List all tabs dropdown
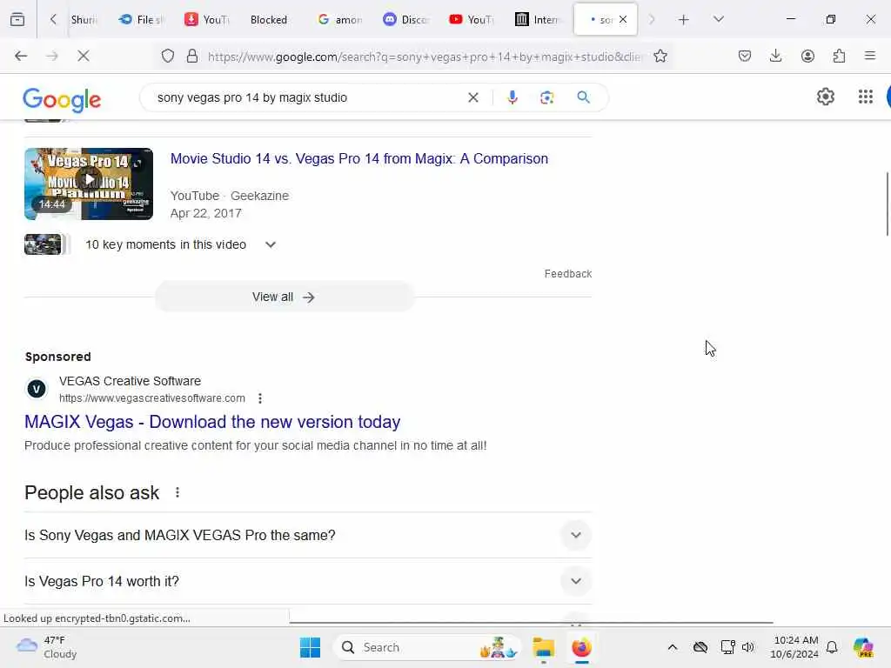The width and height of the screenshot is (891, 668). pos(718,19)
